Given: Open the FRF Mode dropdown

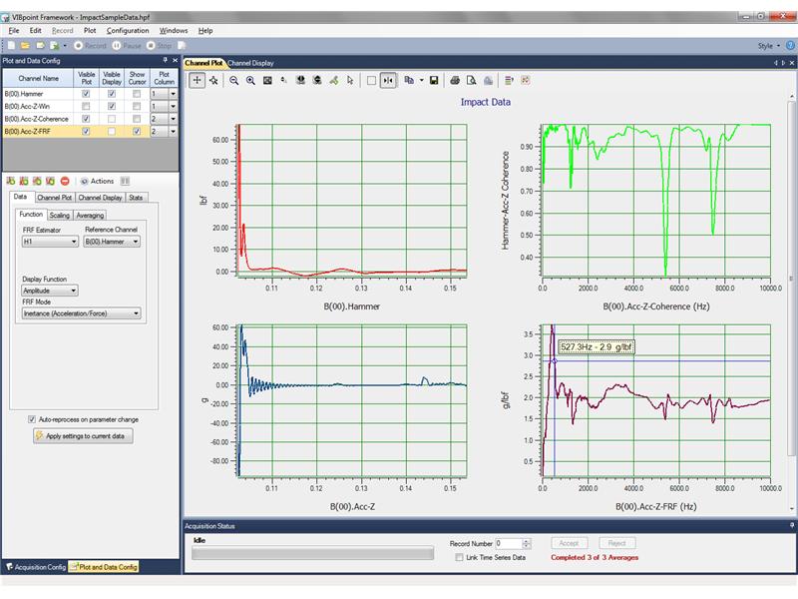Looking at the screenshot, I should coord(82,313).
